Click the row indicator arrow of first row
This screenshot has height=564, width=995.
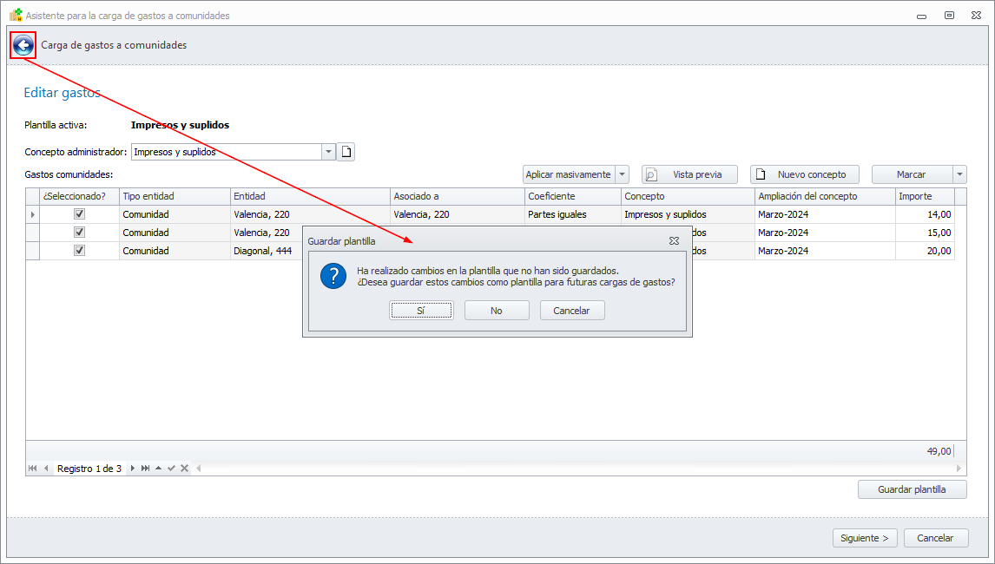click(32, 214)
